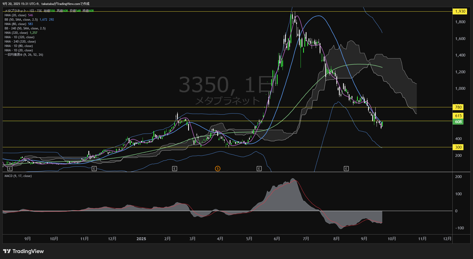Click the TradingView logo at bottom
The height and width of the screenshot is (259, 473).
(23, 251)
